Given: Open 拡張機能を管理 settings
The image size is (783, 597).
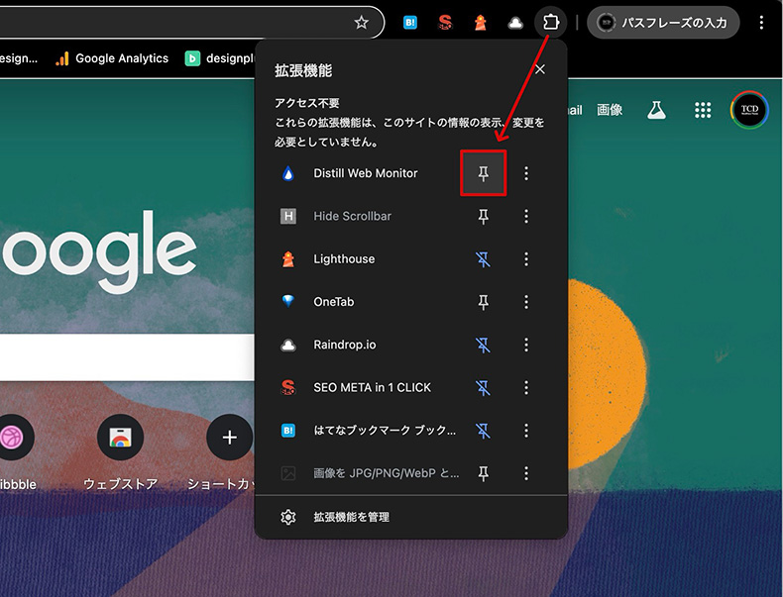Looking at the screenshot, I should click(351, 517).
